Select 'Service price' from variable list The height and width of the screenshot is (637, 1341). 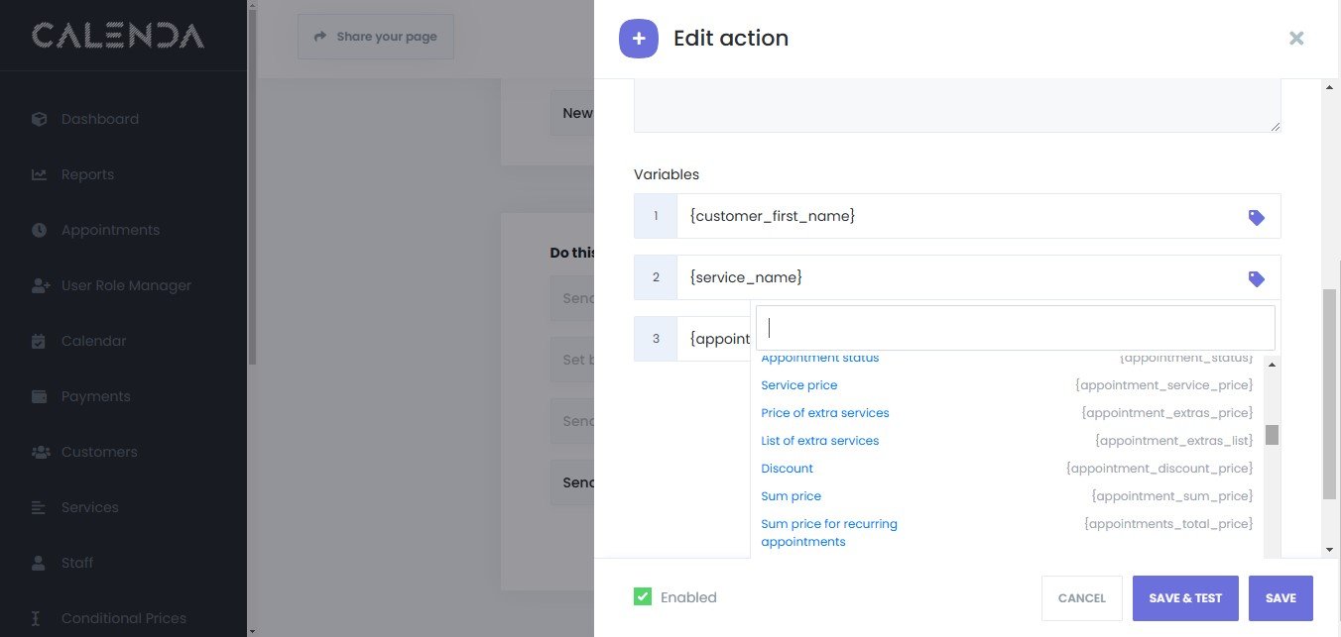pos(798,385)
